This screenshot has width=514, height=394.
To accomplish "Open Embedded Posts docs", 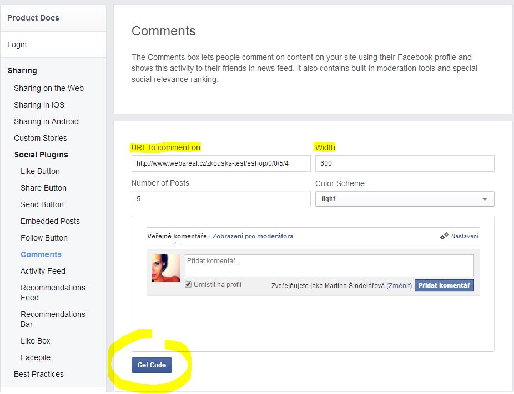I will point(50,221).
